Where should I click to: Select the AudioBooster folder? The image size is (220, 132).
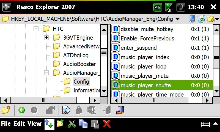pyautogui.click(x=79, y=64)
